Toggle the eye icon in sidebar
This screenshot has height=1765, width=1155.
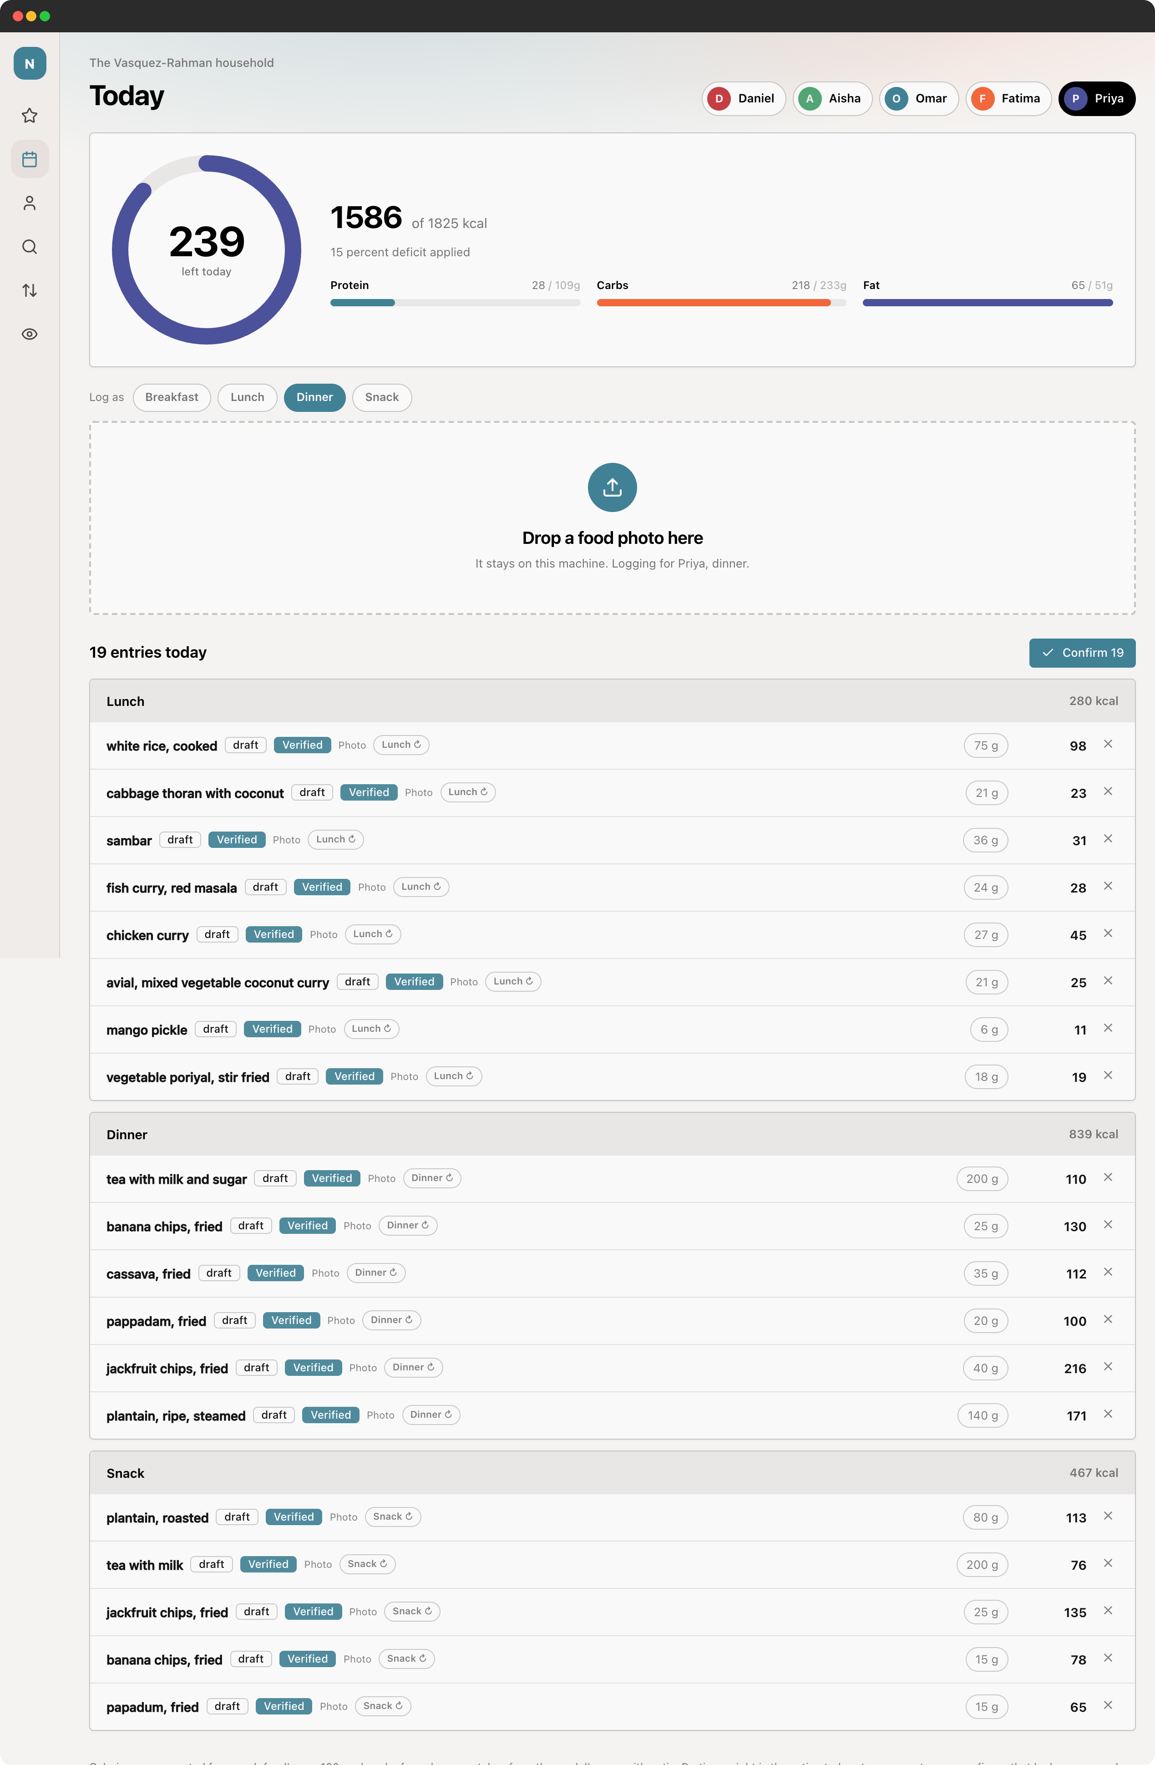[30, 335]
